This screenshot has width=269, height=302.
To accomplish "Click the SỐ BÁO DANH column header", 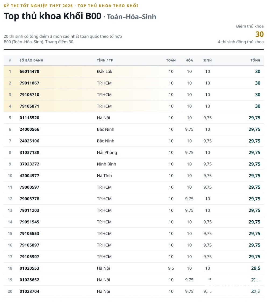I will click(31, 60).
